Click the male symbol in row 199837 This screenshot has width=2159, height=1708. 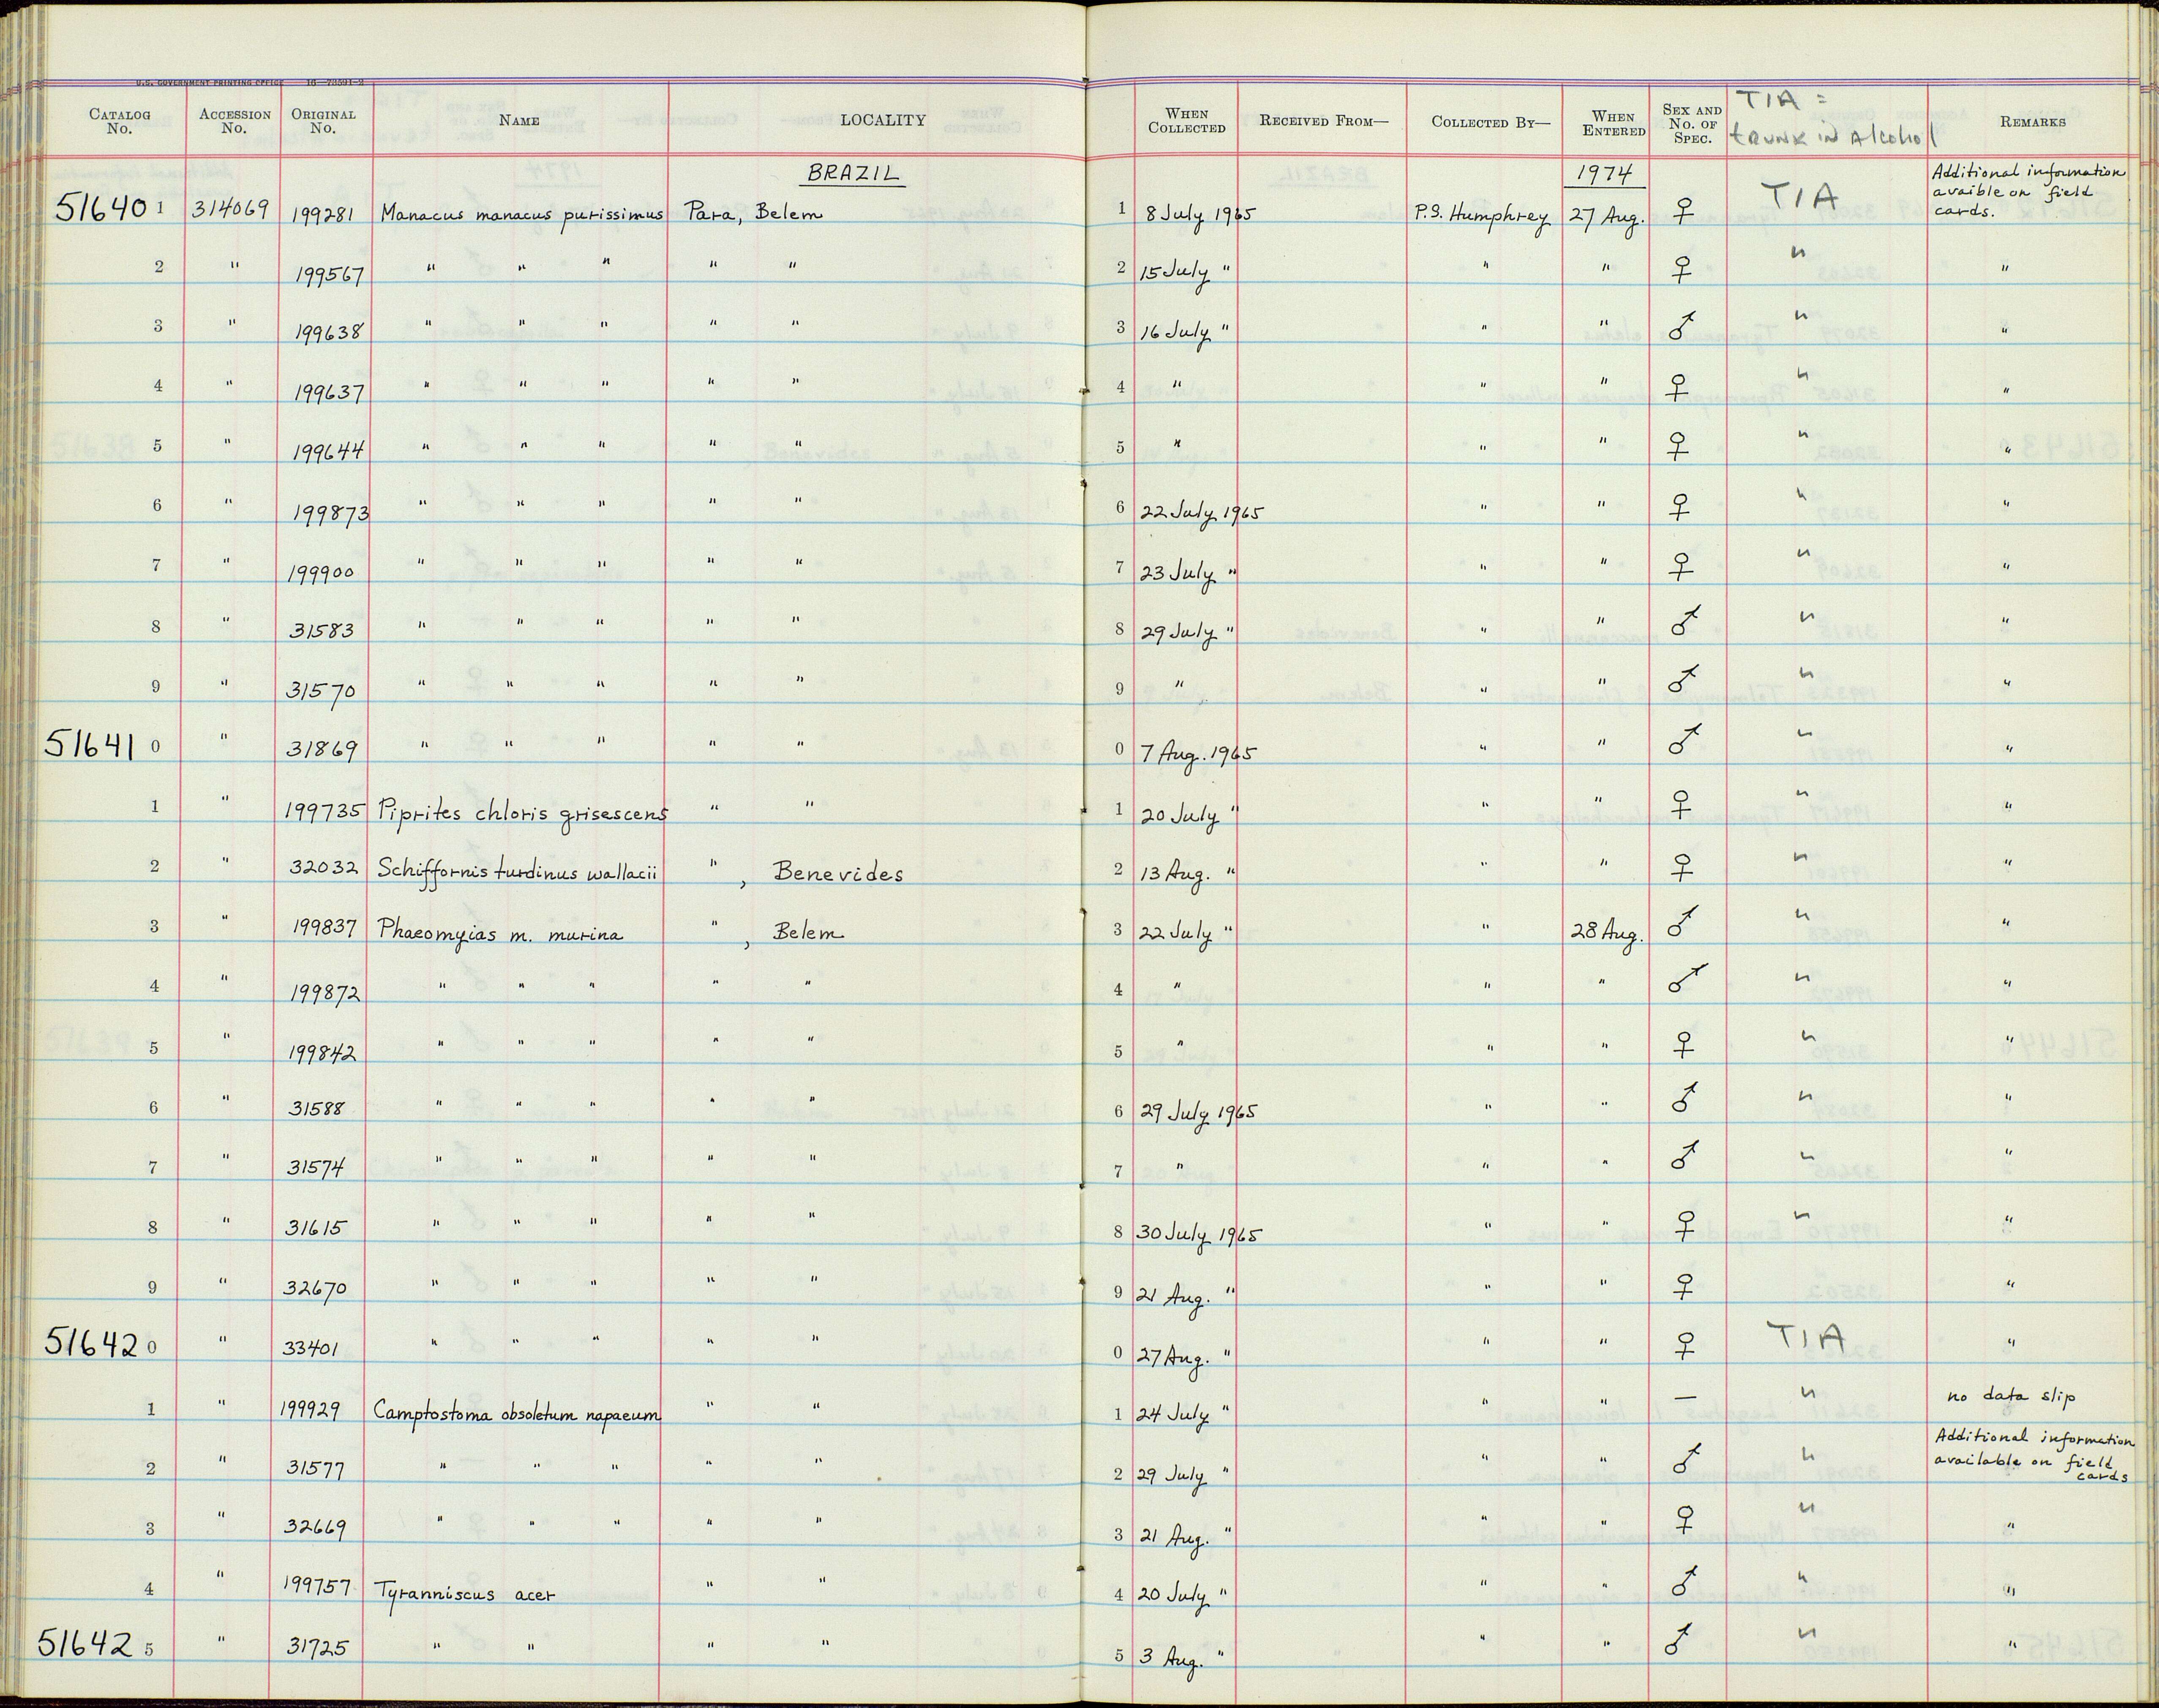1681,921
